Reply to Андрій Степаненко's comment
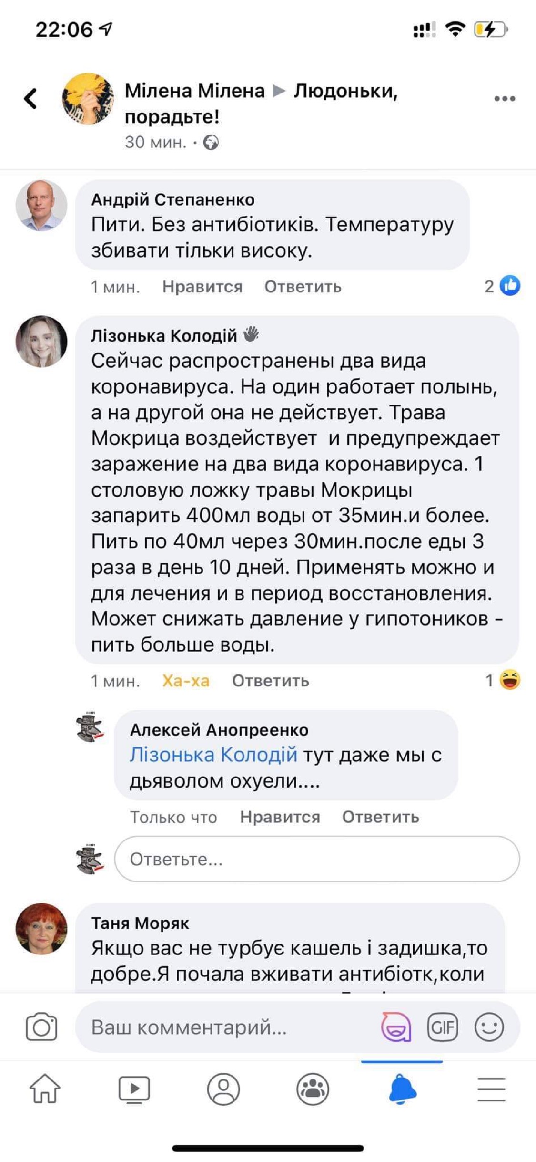Screen dimensions: 536x1162 [x=303, y=287]
